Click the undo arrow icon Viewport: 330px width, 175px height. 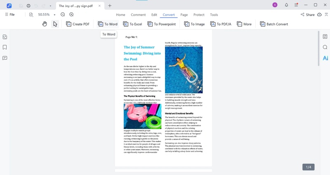(36, 6)
